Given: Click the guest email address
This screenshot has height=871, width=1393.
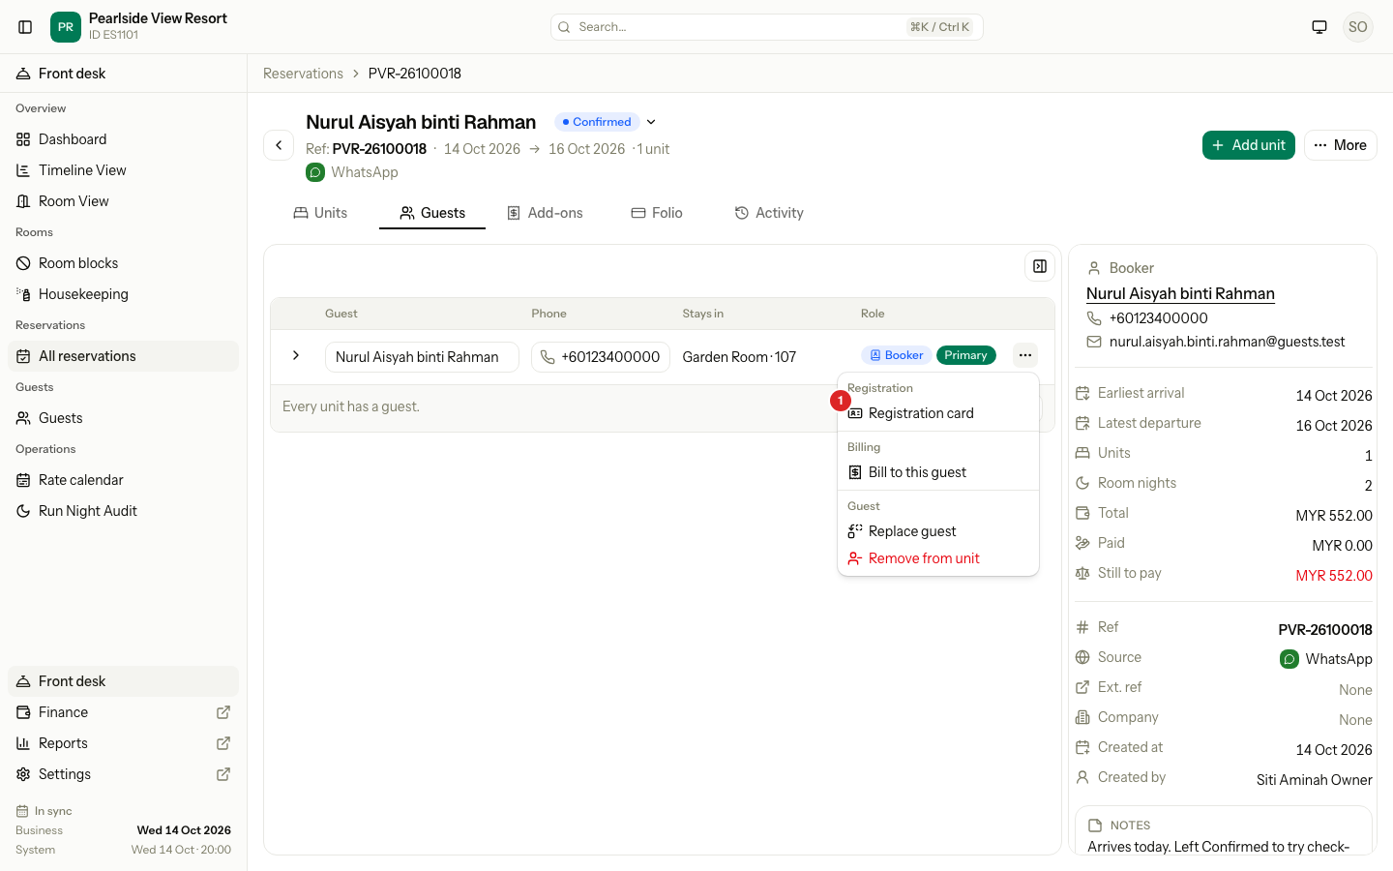Looking at the screenshot, I should [x=1227, y=342].
